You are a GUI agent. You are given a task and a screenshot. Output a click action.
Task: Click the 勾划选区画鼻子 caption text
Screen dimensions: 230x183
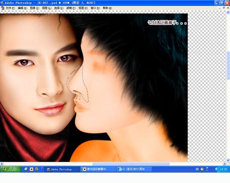point(167,23)
